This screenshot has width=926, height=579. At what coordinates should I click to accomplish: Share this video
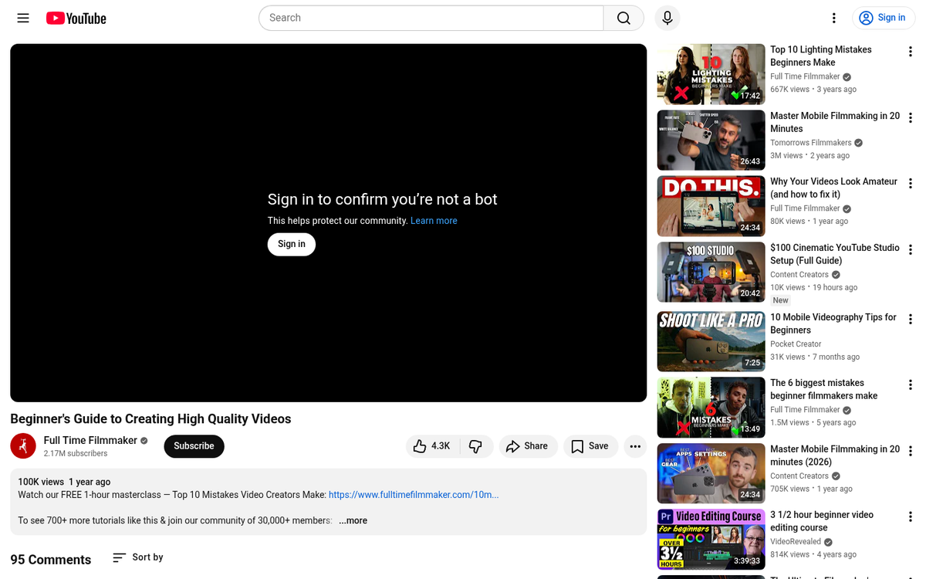coord(527,446)
